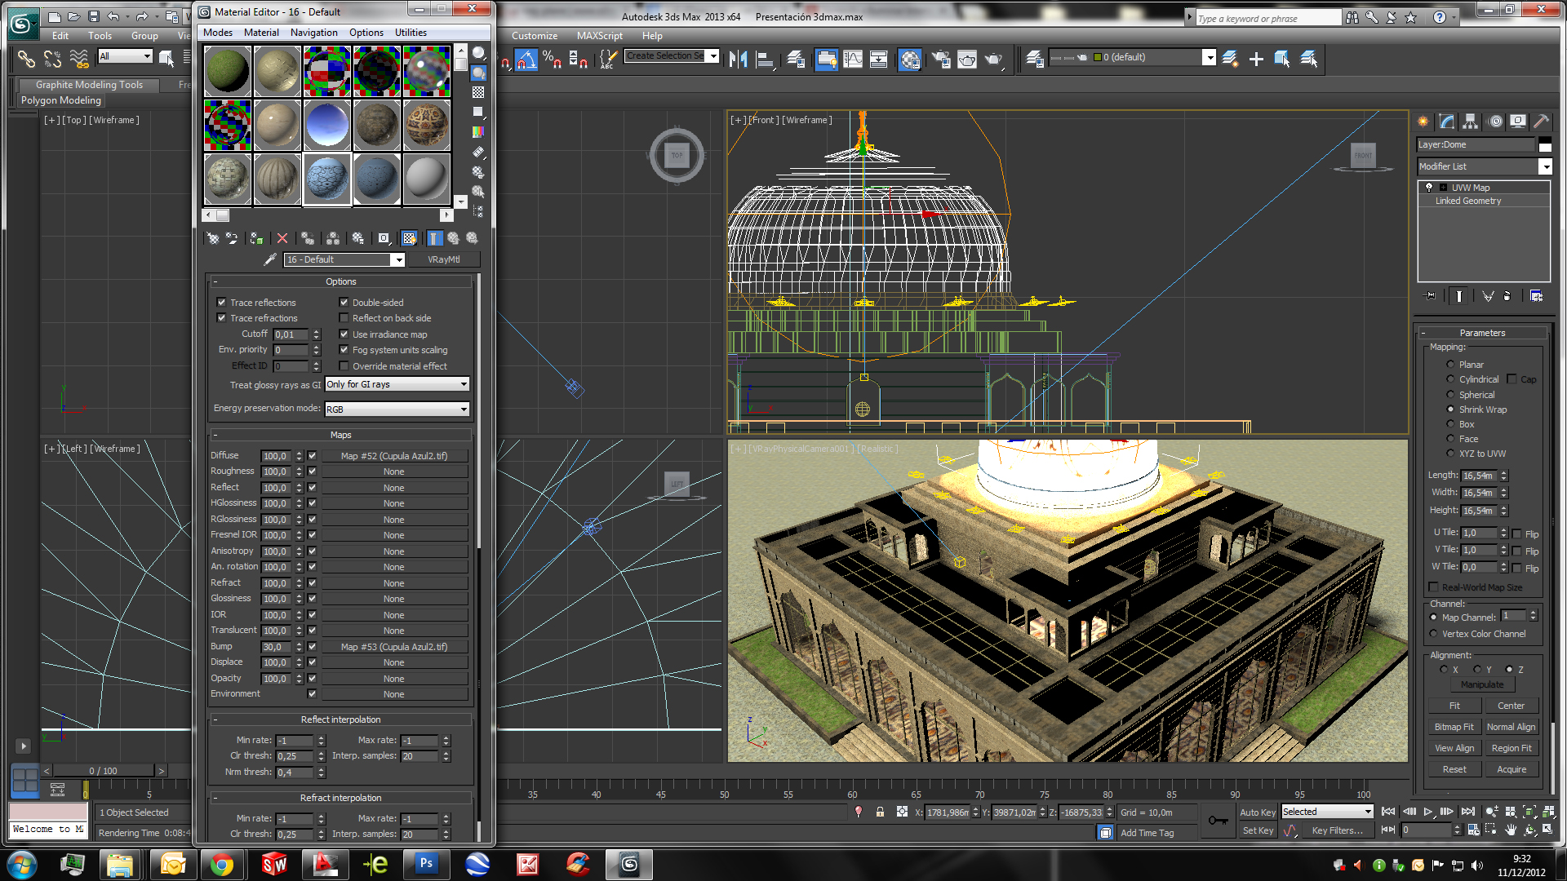Open the Modifier List dropdown
The width and height of the screenshot is (1567, 881).
(x=1545, y=166)
